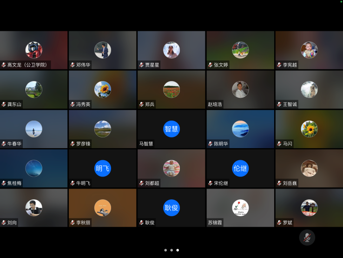The image size is (343, 258).
Task: Go to the second page dot
Action: point(171,250)
